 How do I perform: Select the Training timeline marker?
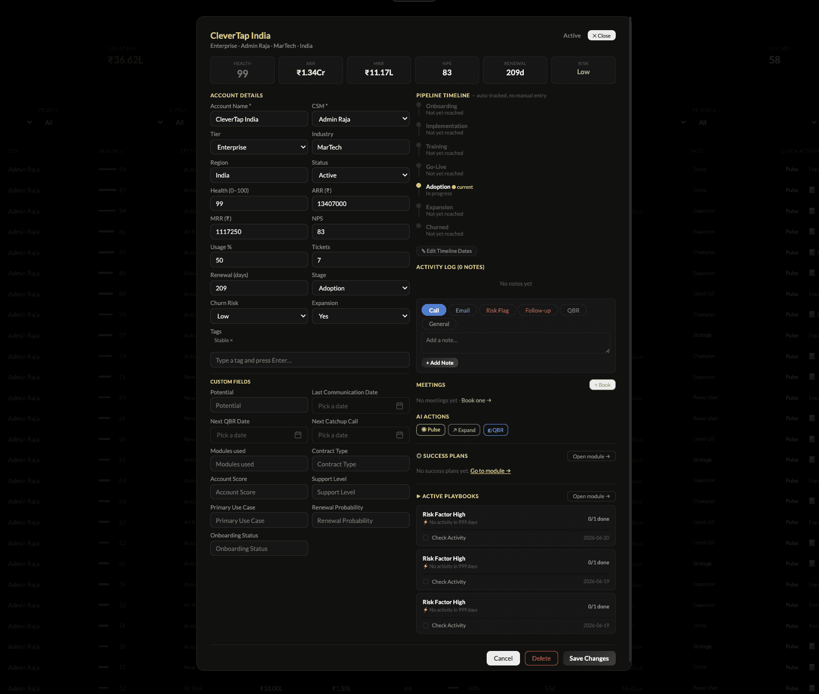(419, 145)
